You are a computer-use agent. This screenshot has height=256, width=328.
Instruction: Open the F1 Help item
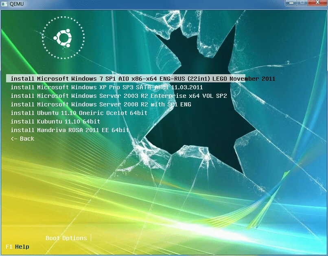(x=17, y=247)
